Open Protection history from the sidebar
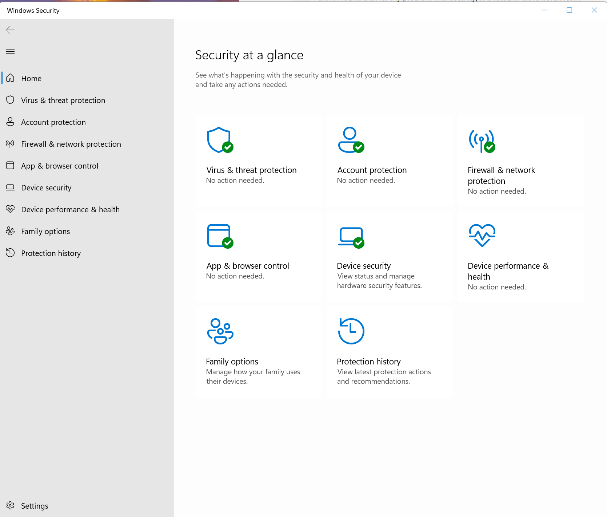Screen dimensions: 607x517 click(x=87, y=253)
